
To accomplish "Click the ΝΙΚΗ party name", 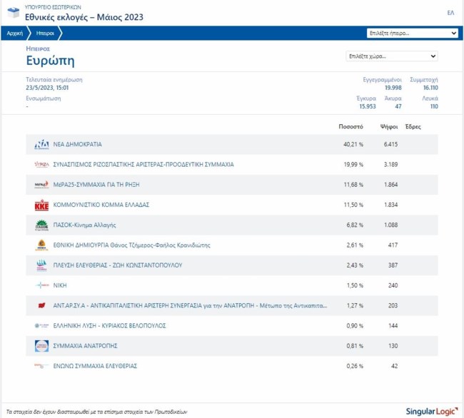I will point(61,285).
